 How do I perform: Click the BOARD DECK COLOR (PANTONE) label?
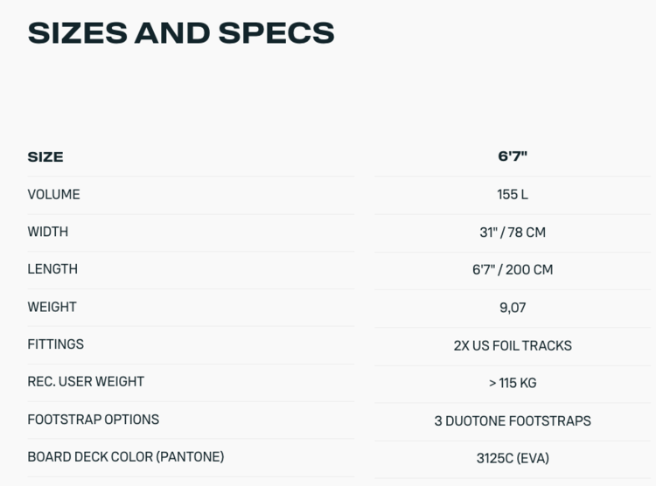click(x=126, y=457)
